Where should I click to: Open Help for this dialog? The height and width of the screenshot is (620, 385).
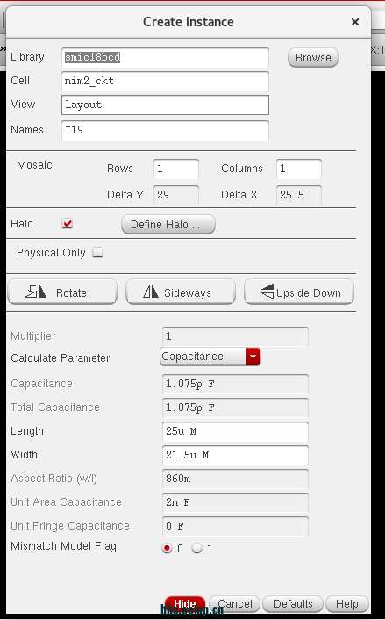(347, 604)
